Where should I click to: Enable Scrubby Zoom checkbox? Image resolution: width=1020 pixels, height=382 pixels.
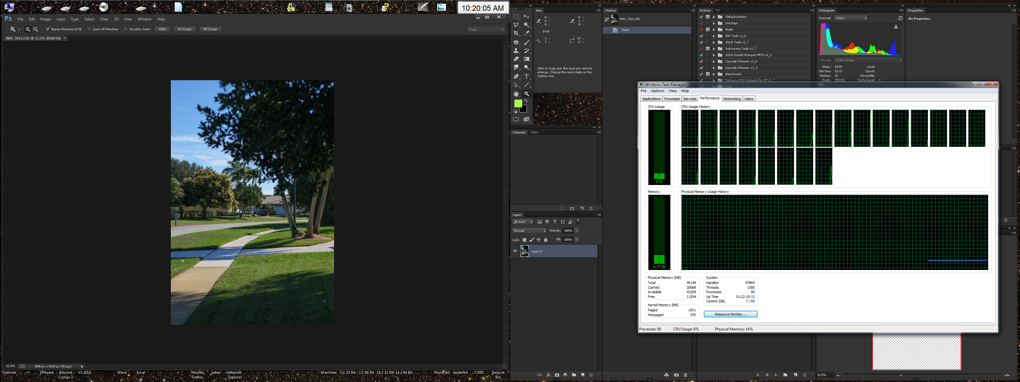[126, 29]
